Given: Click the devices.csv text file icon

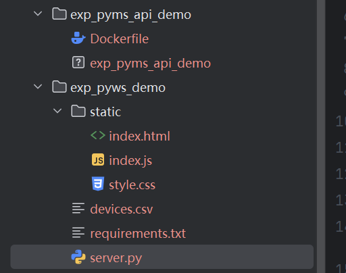Looking at the screenshot, I should coord(78,208).
